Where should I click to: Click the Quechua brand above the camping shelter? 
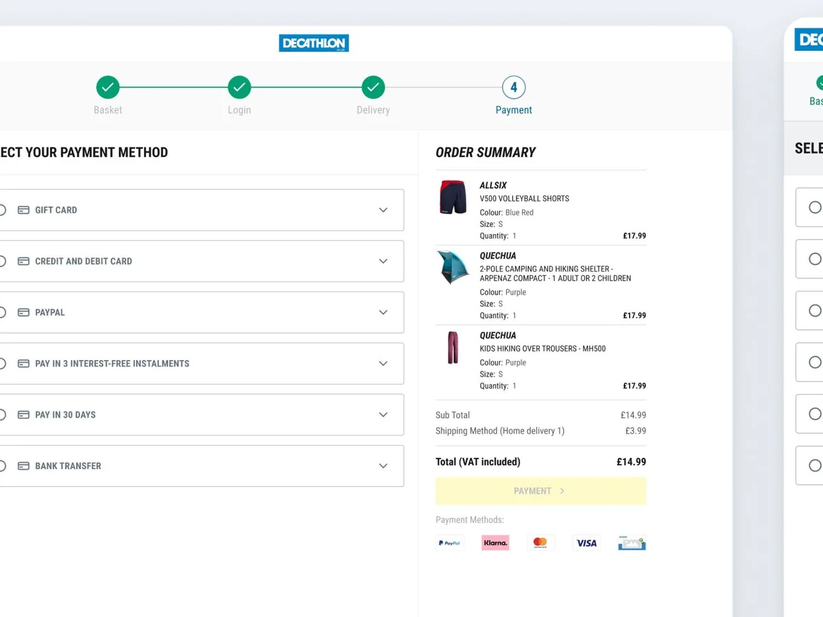tap(498, 256)
